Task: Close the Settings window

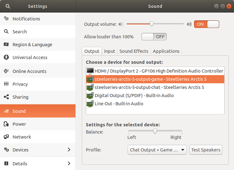Action: click(229, 6)
